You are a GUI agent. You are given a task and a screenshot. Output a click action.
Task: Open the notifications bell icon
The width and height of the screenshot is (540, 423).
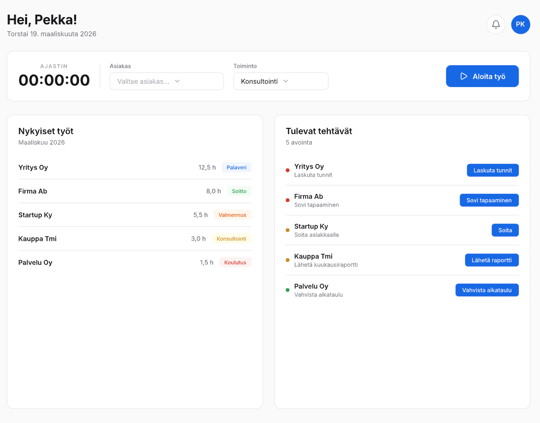pyautogui.click(x=496, y=24)
